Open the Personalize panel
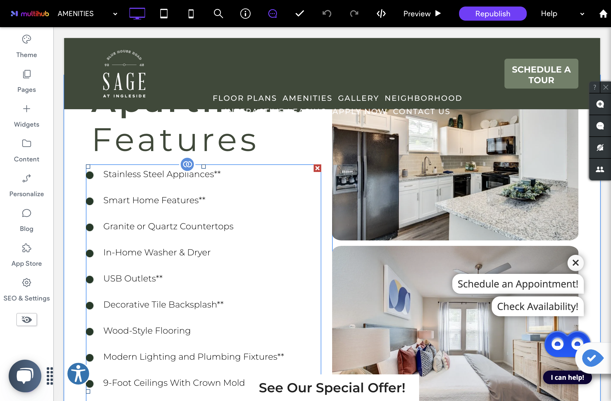The height and width of the screenshot is (401, 611). (x=27, y=186)
